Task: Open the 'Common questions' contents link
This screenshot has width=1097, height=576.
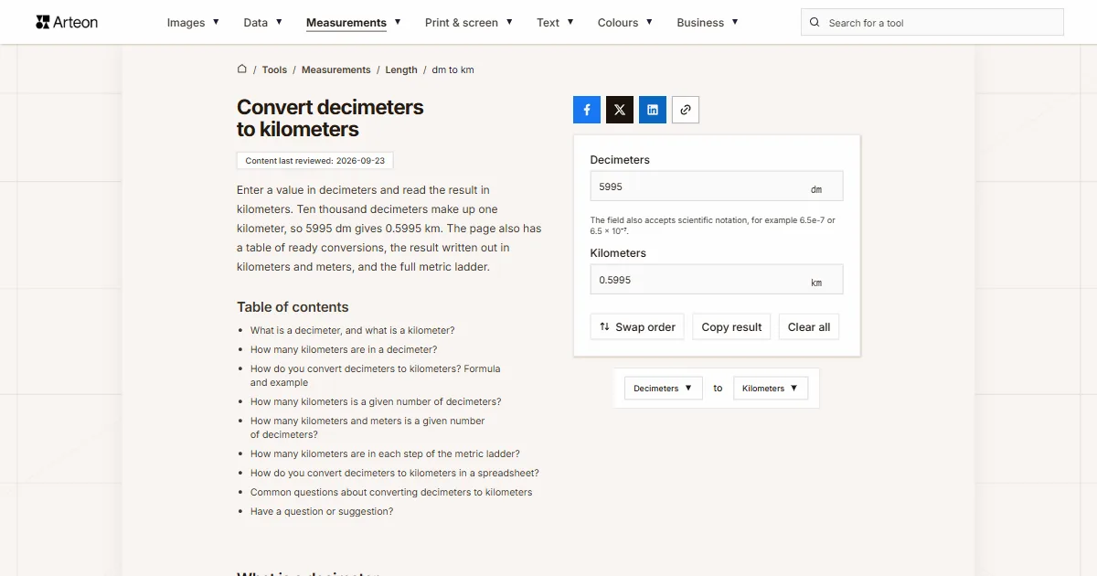Action: [391, 492]
